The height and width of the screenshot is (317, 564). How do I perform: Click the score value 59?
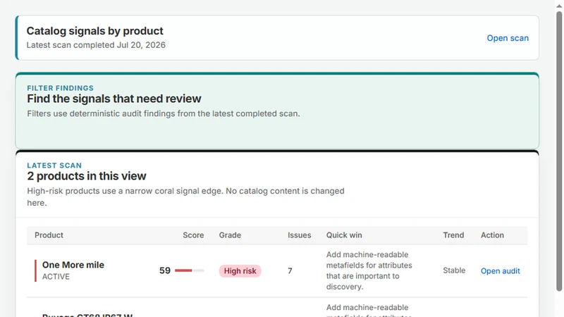tap(165, 271)
